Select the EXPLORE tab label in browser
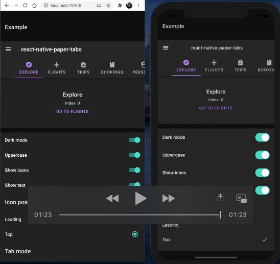 [29, 72]
